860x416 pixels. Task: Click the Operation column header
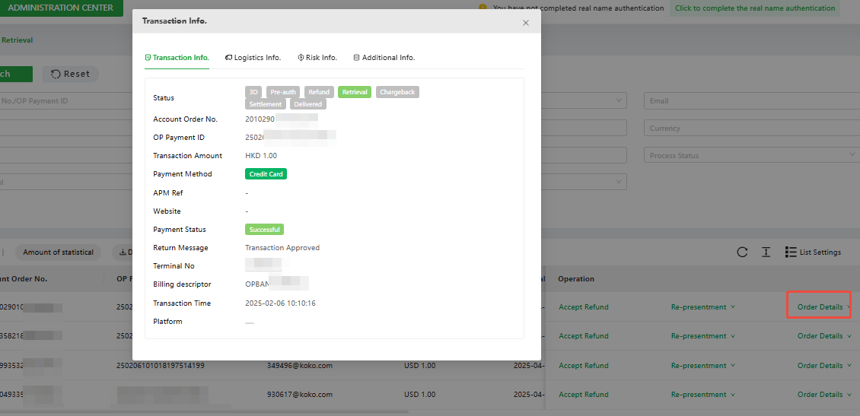point(576,279)
